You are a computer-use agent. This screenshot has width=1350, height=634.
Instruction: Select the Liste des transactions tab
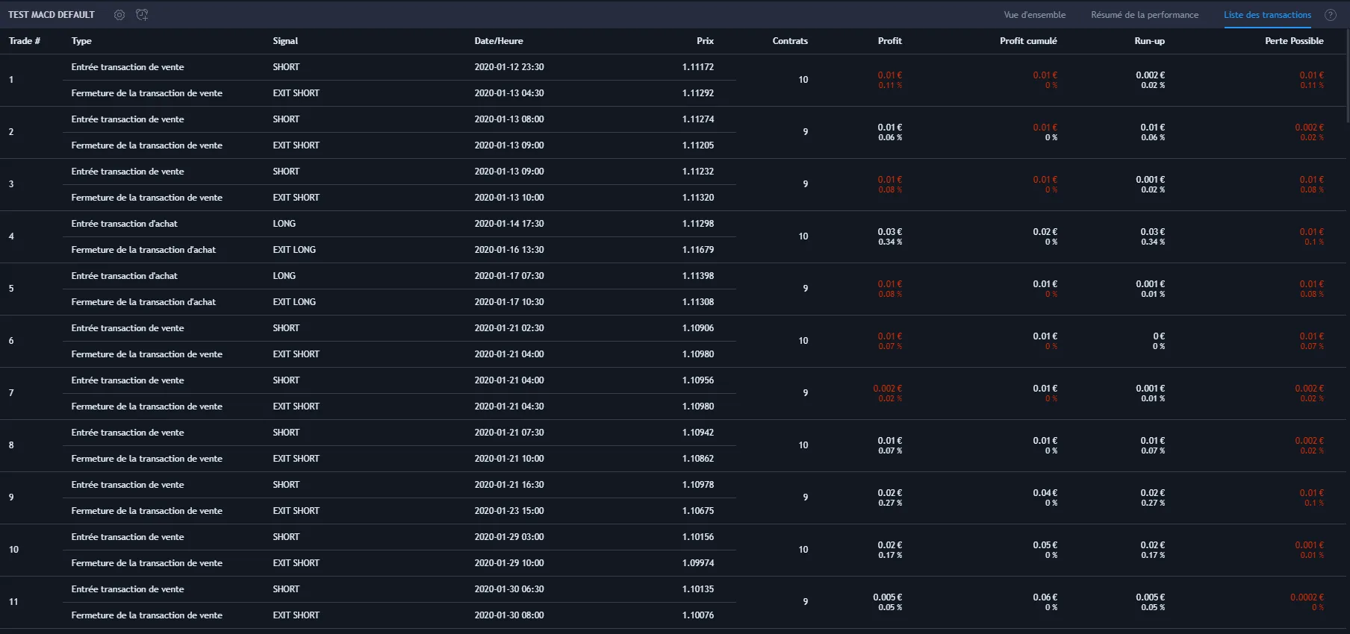(x=1267, y=15)
